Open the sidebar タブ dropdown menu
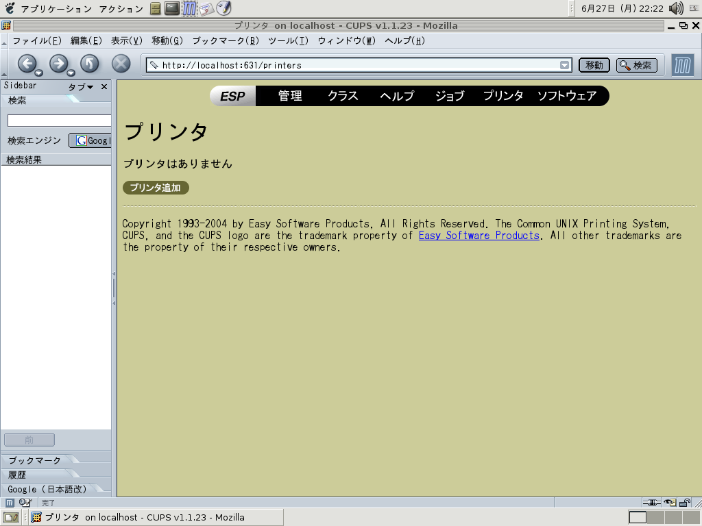Image resolution: width=702 pixels, height=526 pixels. point(81,87)
